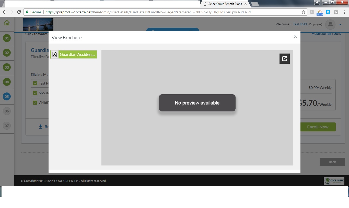The width and height of the screenshot is (349, 208).
Task: Reload the page with browser refresh icon
Action: pos(19,12)
